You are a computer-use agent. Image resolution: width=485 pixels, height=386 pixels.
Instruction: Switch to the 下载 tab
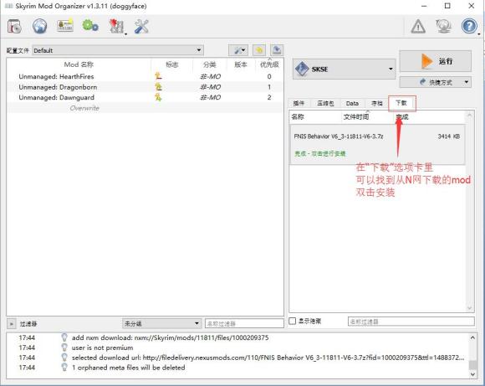tap(401, 103)
